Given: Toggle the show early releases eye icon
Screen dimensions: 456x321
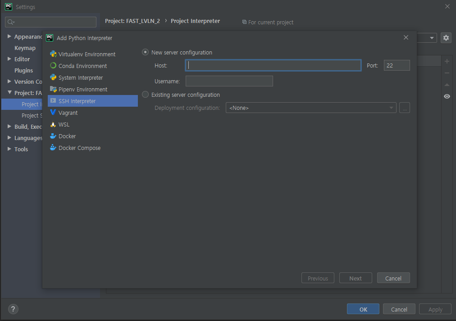Looking at the screenshot, I should point(447,96).
